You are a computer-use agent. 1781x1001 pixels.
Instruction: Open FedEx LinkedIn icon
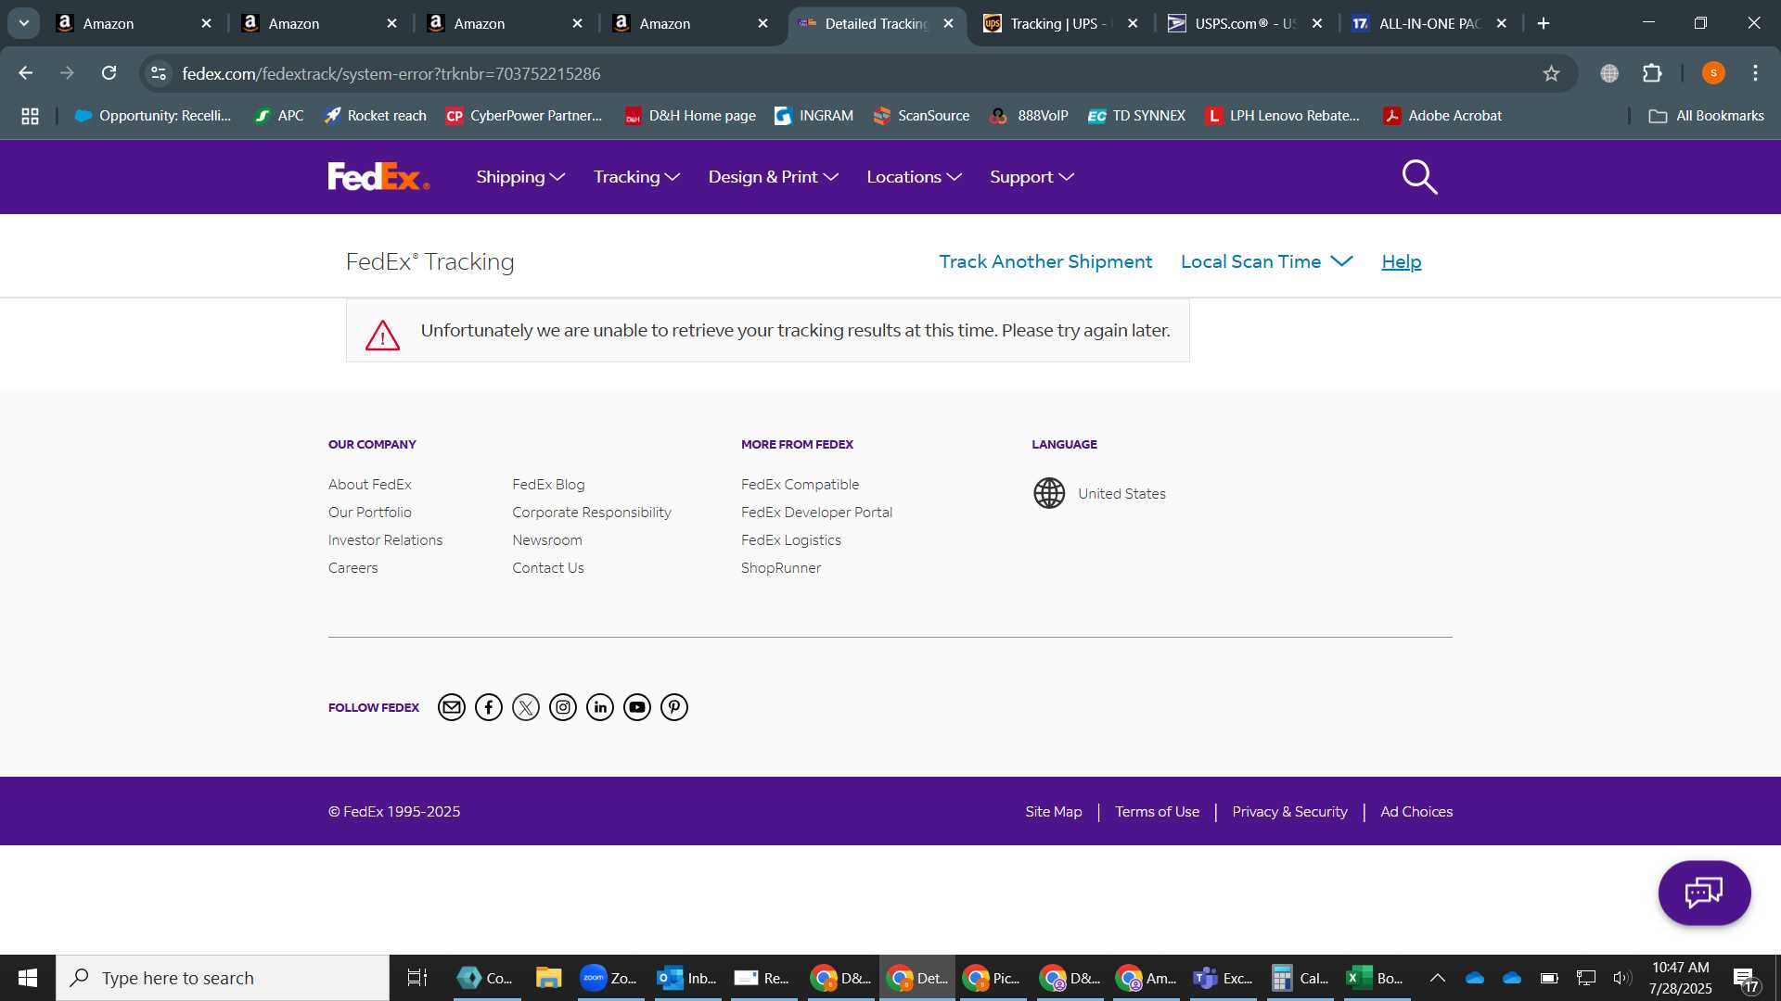(600, 707)
